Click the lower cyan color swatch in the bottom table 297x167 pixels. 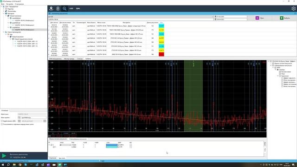point(111,147)
